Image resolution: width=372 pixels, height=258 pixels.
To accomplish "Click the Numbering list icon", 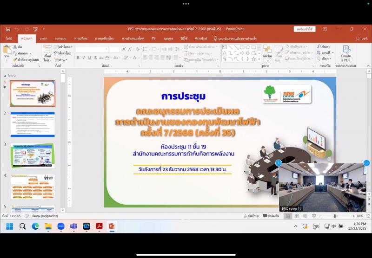I will [x=154, y=49].
